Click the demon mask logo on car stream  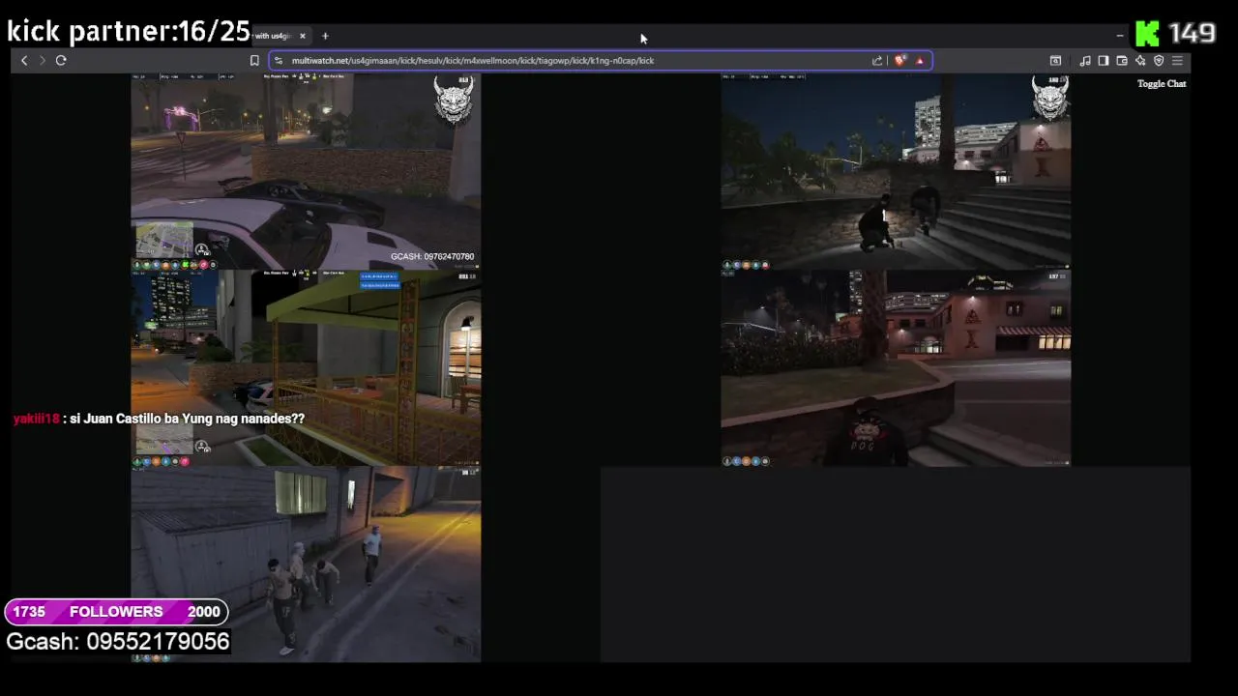454,100
